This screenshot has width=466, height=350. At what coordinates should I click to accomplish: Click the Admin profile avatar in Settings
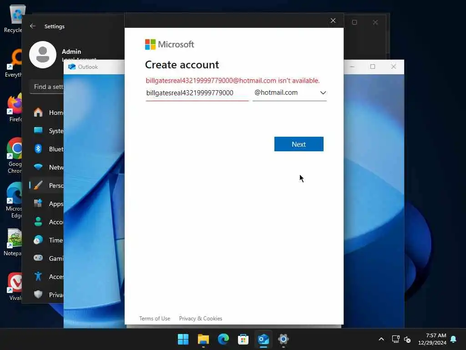coord(43,55)
